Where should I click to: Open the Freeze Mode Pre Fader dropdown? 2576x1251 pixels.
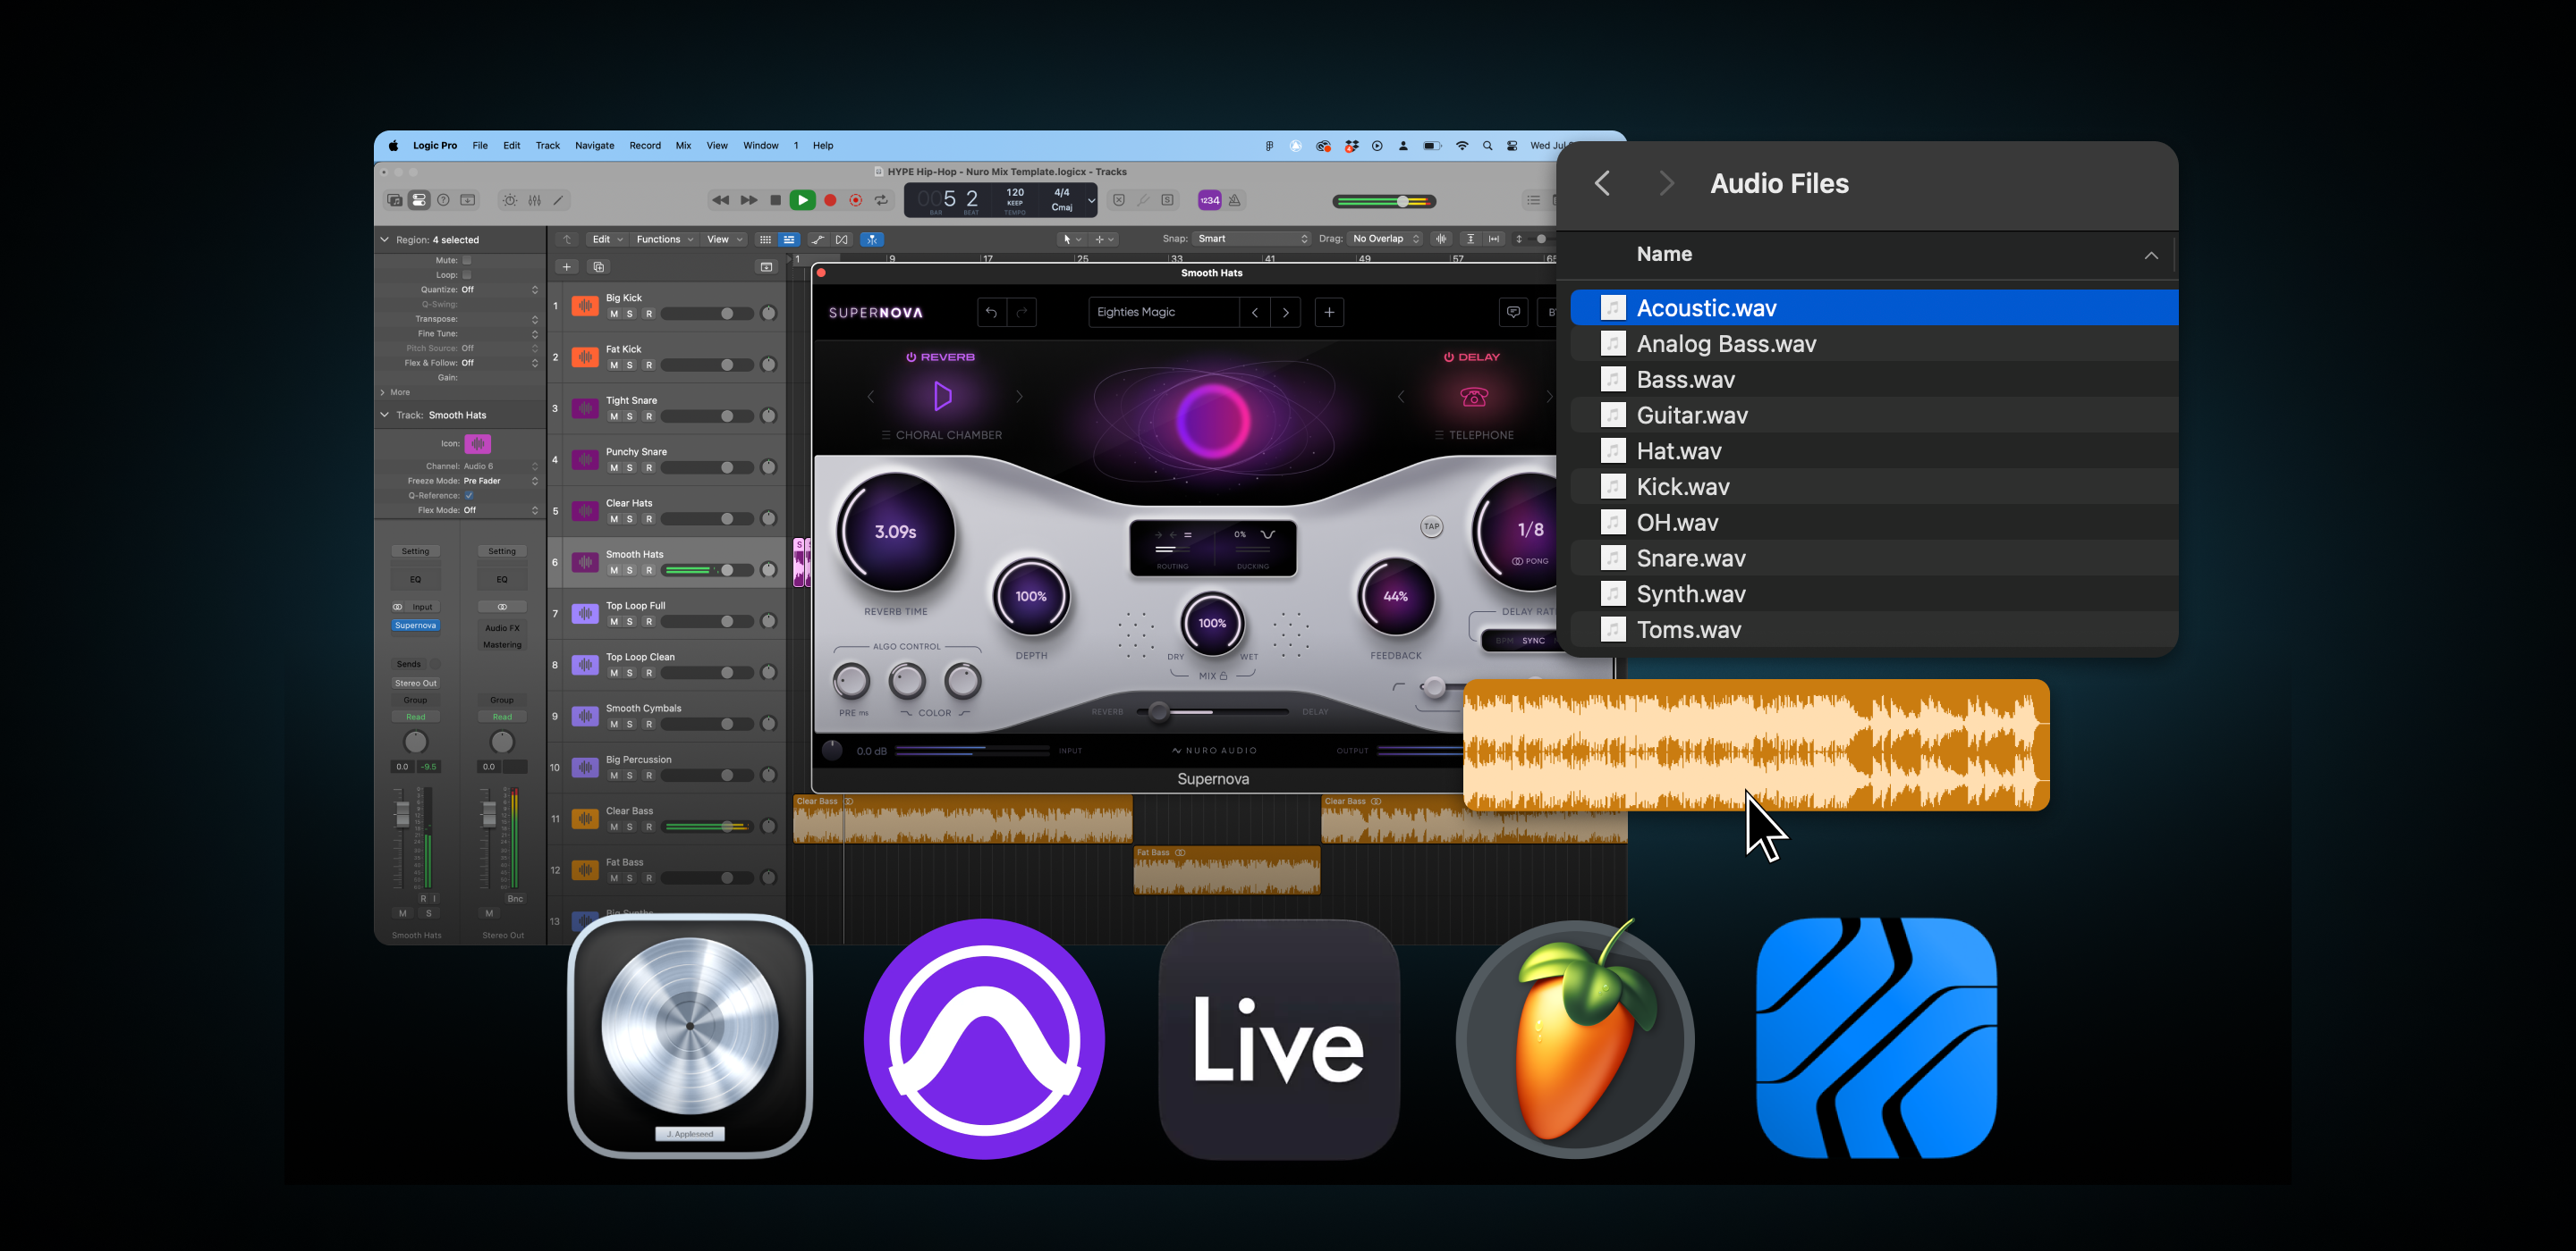[500, 481]
